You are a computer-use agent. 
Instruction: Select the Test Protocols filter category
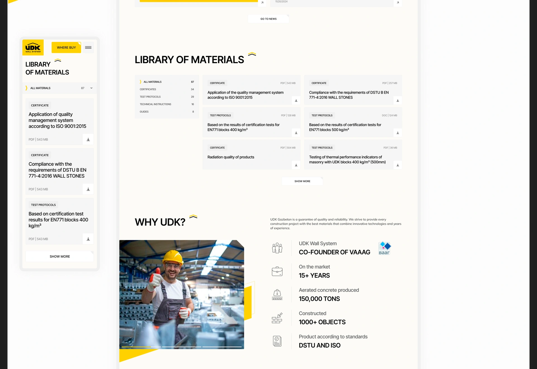point(150,97)
